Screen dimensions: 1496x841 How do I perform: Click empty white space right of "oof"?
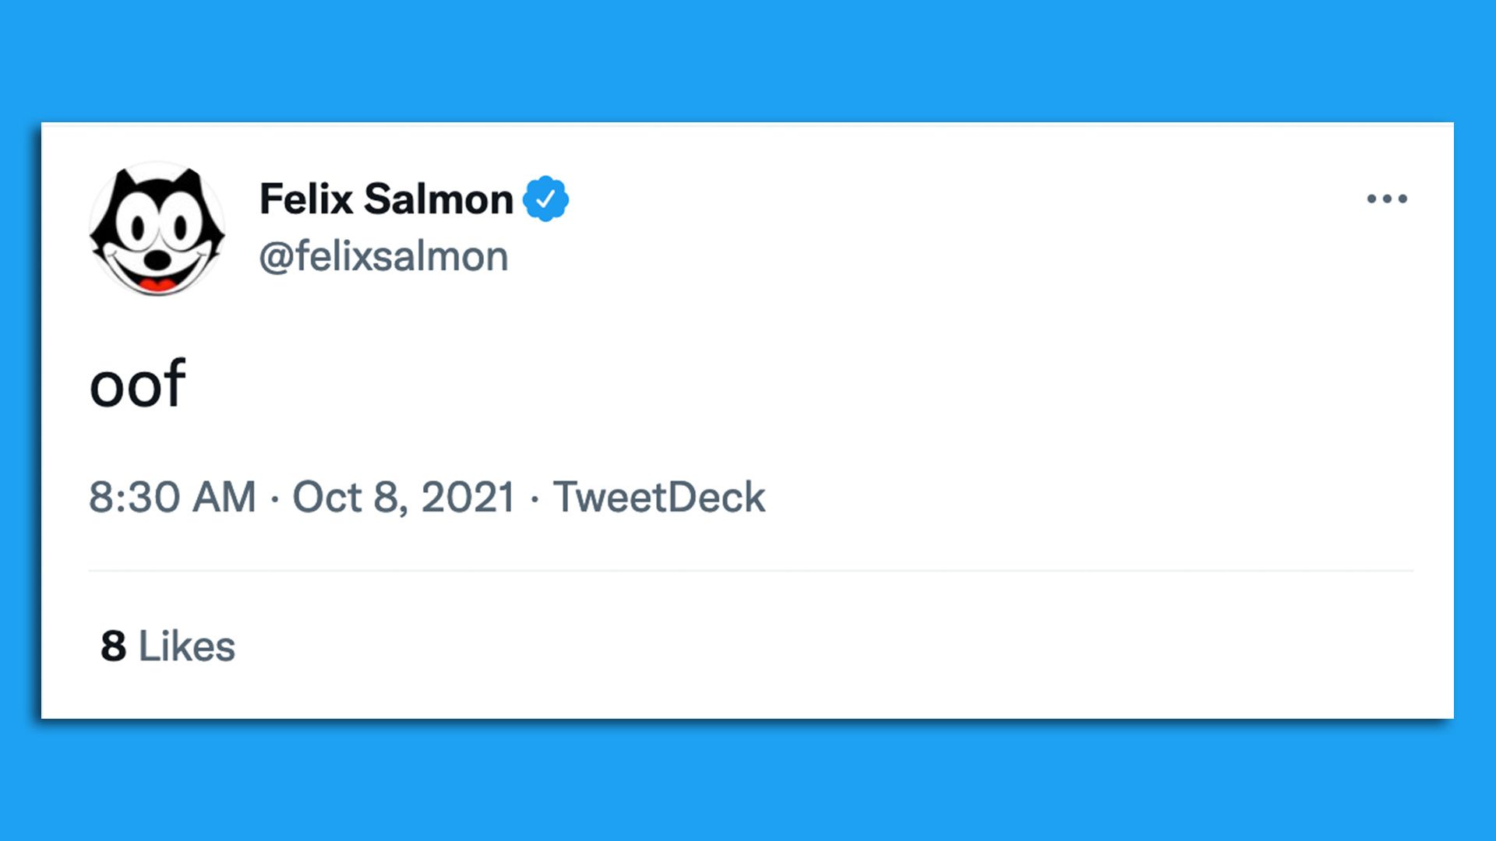[779, 383]
